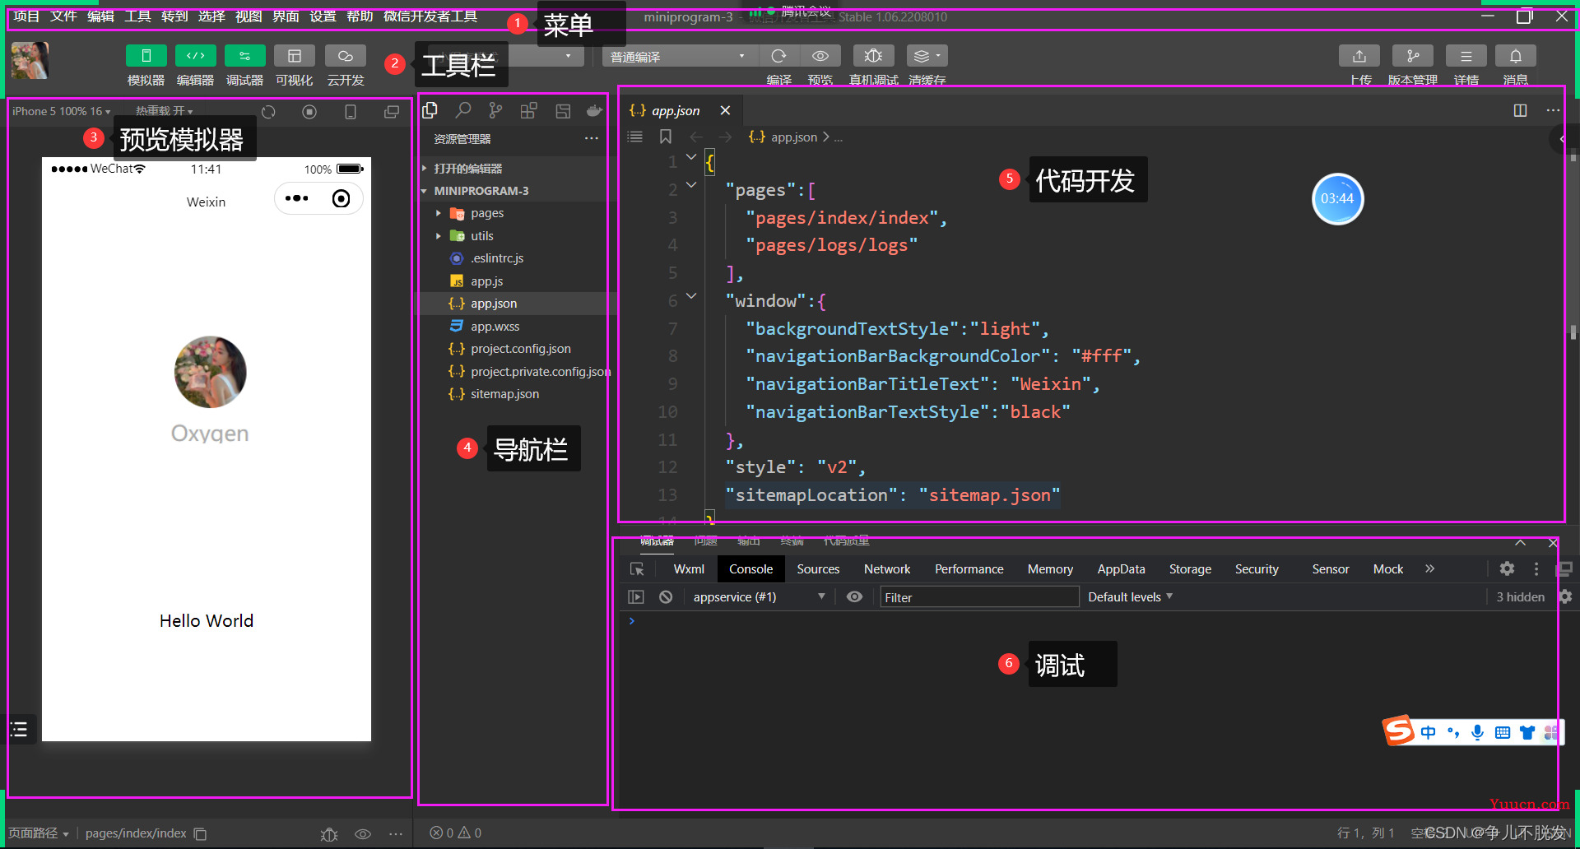
Task: Collapse the code fold at line 2
Action: coord(691,185)
